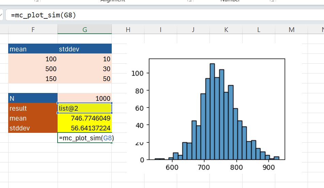Select the cell with stddev value 50

[x=85, y=79]
